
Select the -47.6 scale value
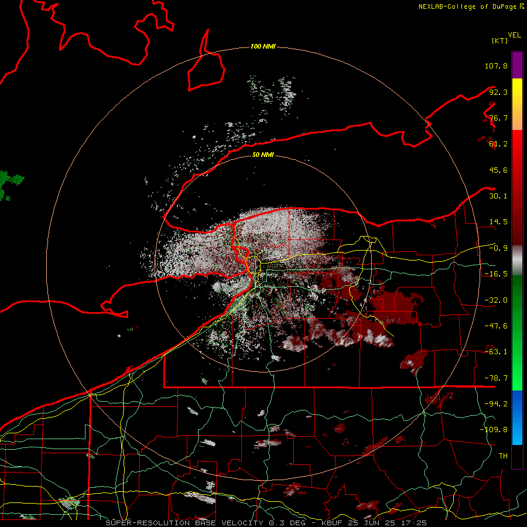[x=496, y=326]
